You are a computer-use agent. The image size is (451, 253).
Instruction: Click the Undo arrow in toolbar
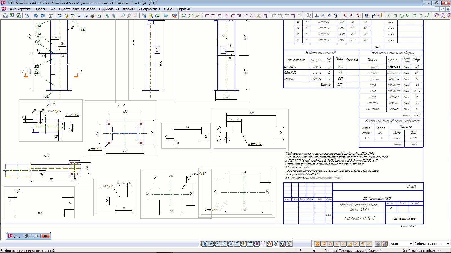point(36,16)
